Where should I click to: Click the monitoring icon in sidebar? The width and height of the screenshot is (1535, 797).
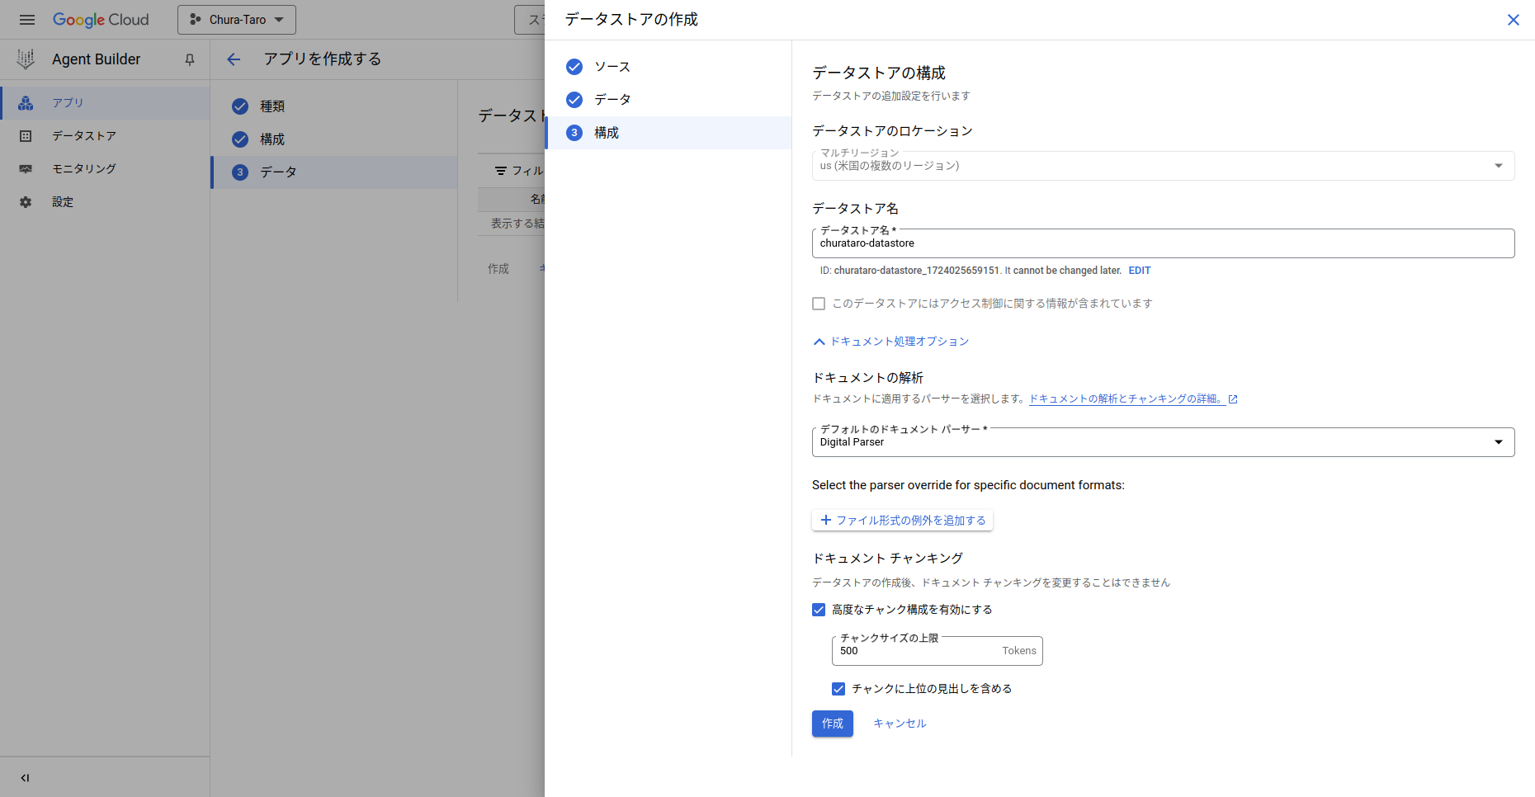pyautogui.click(x=26, y=169)
